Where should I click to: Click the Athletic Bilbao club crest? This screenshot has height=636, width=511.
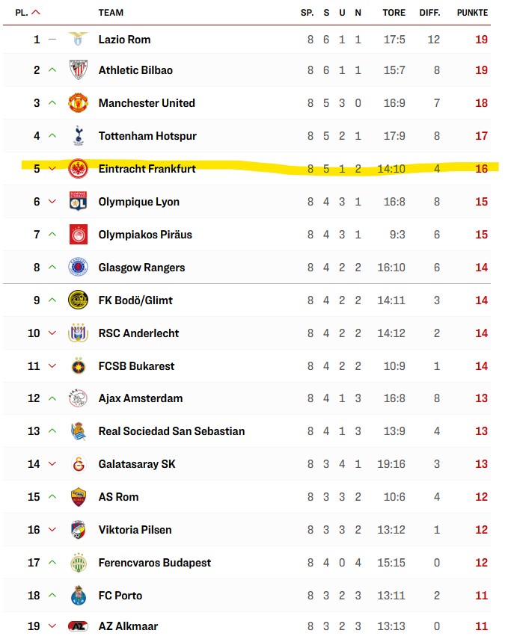coord(78,70)
